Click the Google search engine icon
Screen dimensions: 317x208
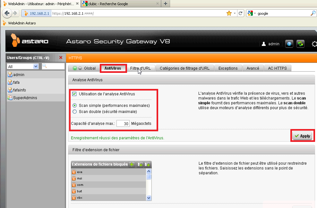coord(250,13)
